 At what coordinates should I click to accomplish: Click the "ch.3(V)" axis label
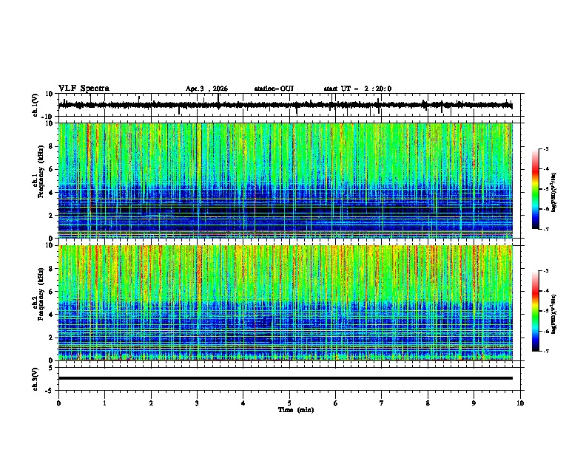(x=35, y=379)
